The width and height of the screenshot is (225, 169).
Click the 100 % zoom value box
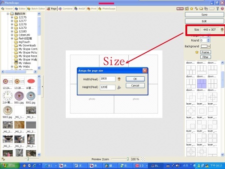pos(135,159)
